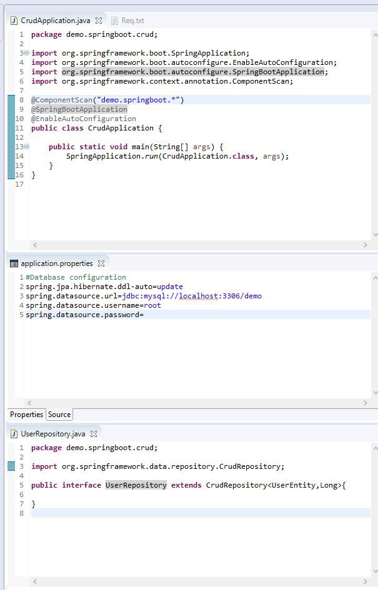Click the @EnableAutoConfiguration annotation
378x590 pixels.
coord(84,119)
